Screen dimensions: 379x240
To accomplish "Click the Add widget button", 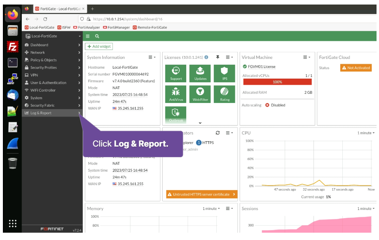I will [99, 47].
